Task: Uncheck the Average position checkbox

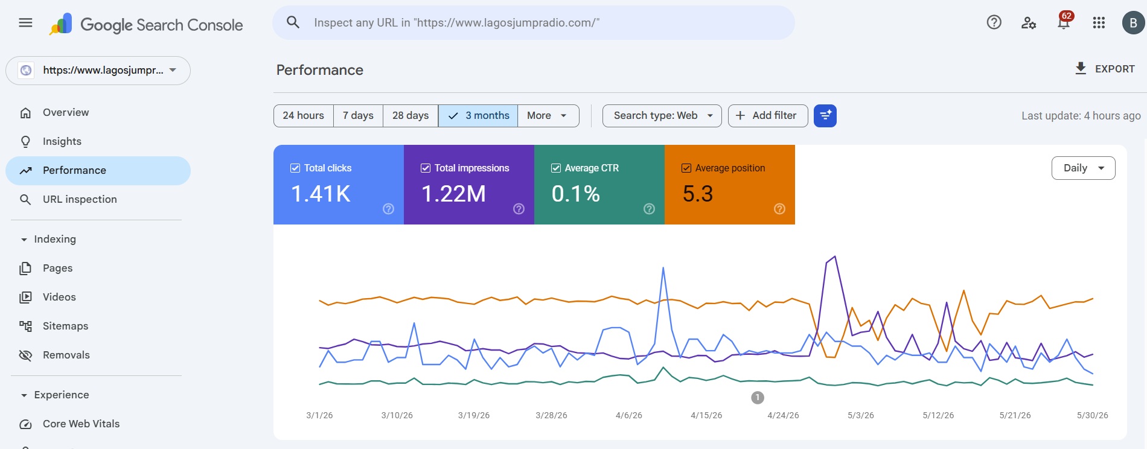Action: (x=686, y=168)
